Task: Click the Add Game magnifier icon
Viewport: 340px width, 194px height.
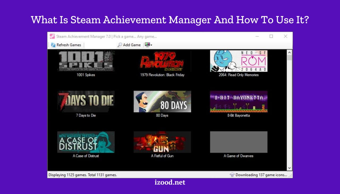Action: [120, 45]
